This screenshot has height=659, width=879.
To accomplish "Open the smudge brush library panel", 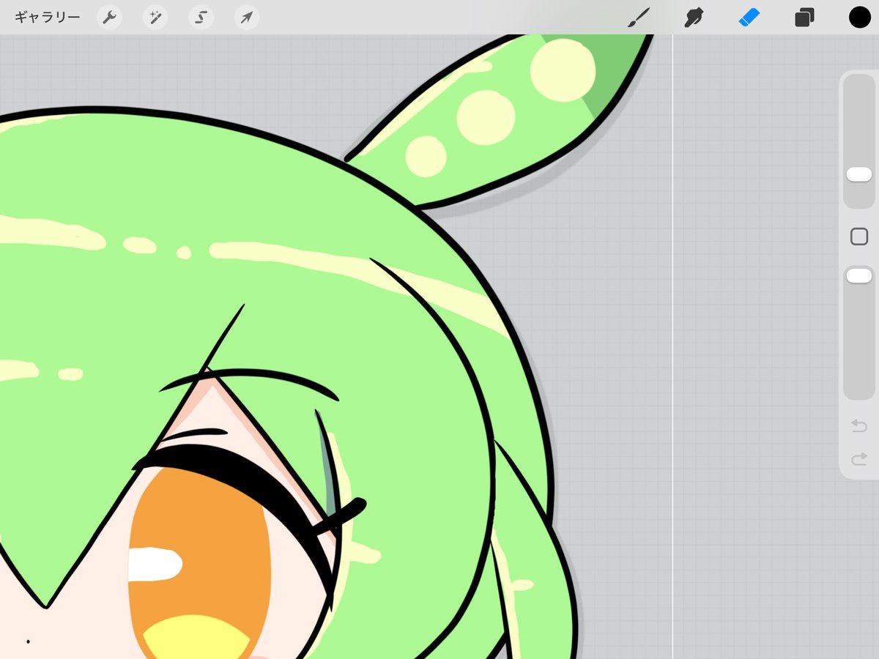I will click(694, 17).
